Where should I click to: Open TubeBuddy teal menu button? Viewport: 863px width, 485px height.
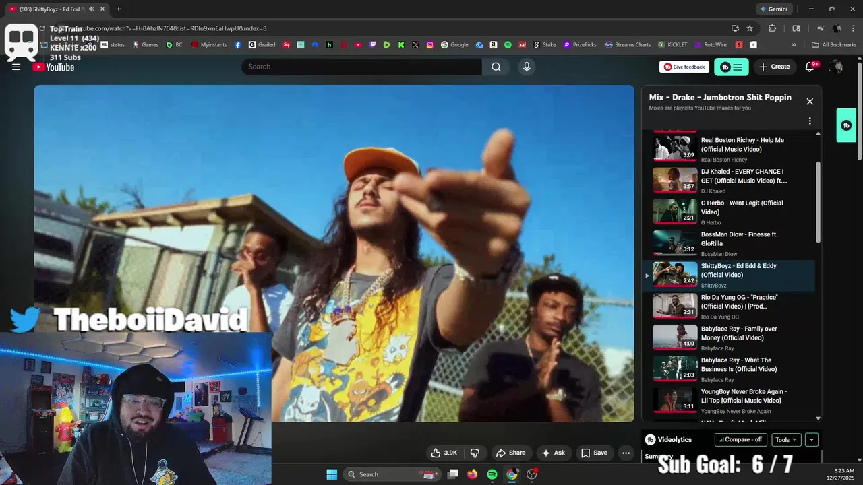click(x=732, y=67)
